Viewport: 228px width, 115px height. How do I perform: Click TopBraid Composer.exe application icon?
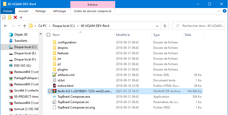54,97
